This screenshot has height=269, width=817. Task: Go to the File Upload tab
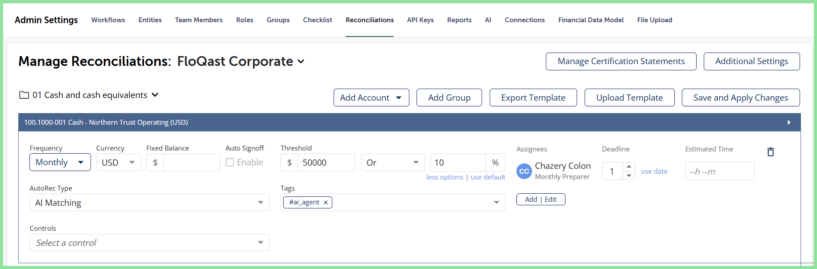click(x=654, y=20)
